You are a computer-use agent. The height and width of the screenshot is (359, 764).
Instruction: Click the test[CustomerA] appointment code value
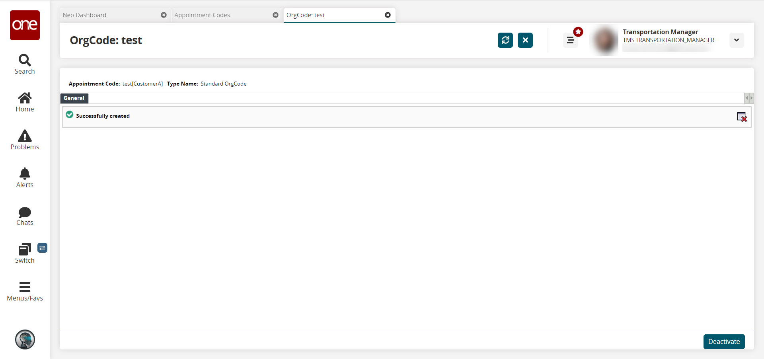coord(142,84)
